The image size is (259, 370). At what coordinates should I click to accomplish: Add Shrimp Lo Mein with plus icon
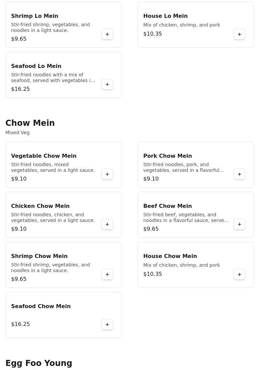(x=107, y=34)
